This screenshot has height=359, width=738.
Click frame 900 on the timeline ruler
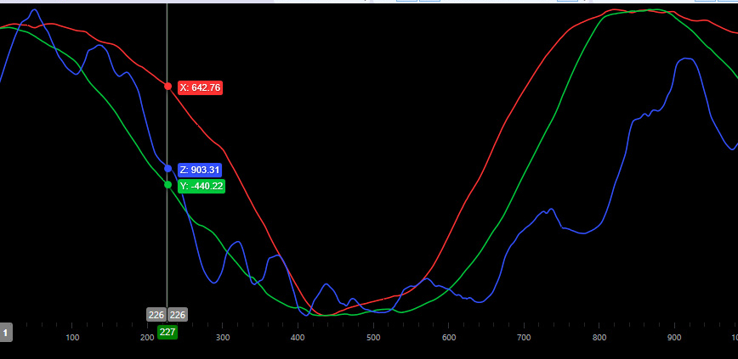(x=674, y=338)
